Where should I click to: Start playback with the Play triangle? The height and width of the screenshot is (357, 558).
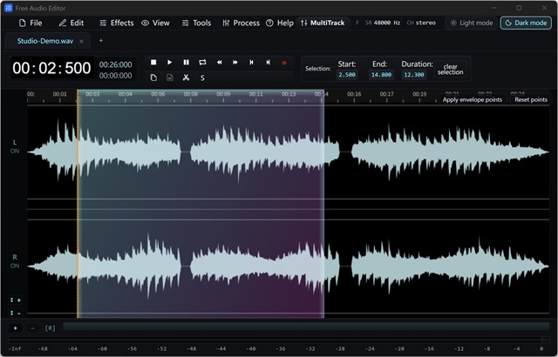(170, 63)
